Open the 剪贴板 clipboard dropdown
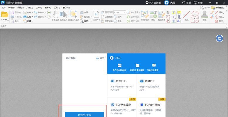 (x=91, y=17)
